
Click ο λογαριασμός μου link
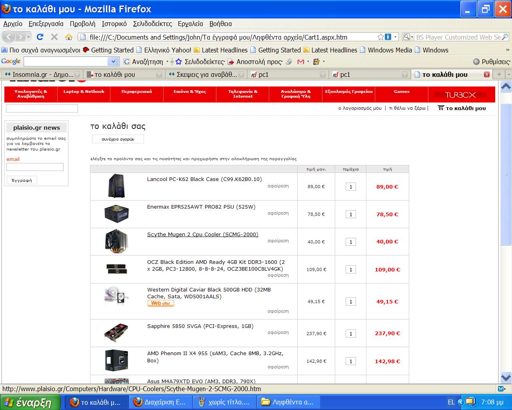point(360,108)
